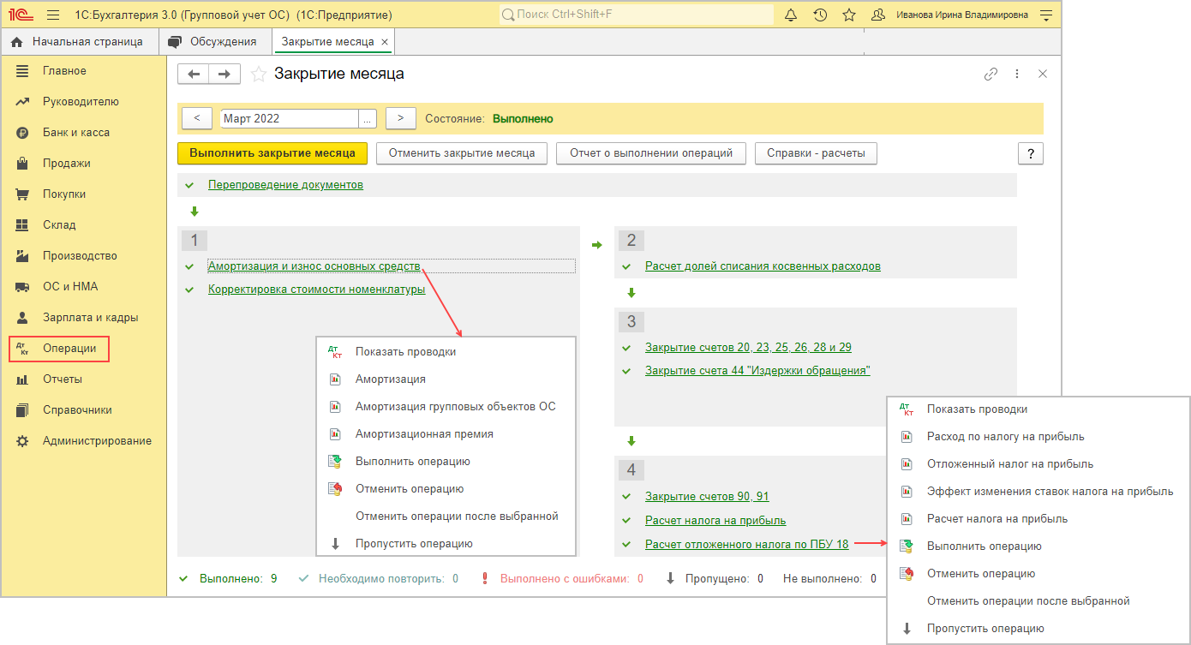Image resolution: width=1191 pixels, height=645 pixels.
Task: Open Справки - расчеты button
Action: point(816,153)
